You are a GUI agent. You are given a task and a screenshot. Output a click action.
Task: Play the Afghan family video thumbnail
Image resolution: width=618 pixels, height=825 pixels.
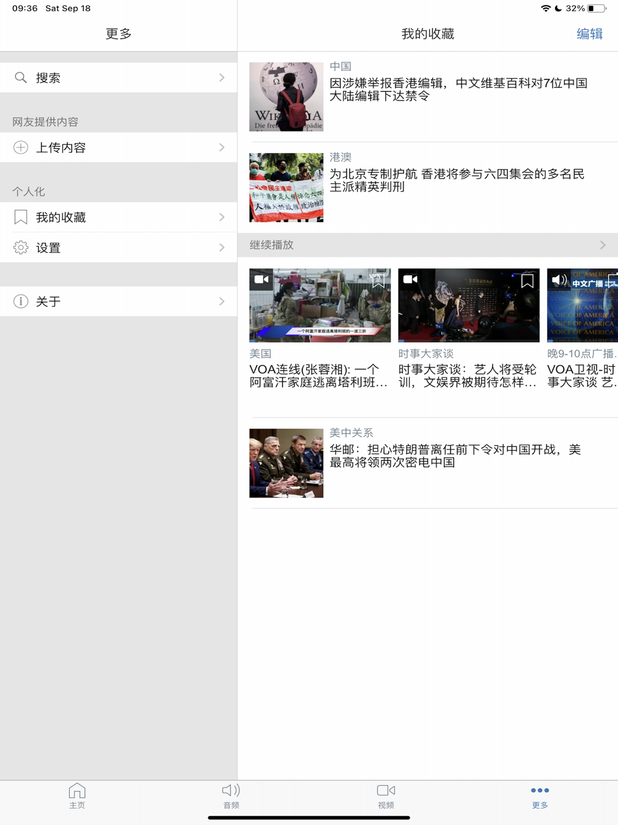pos(320,305)
